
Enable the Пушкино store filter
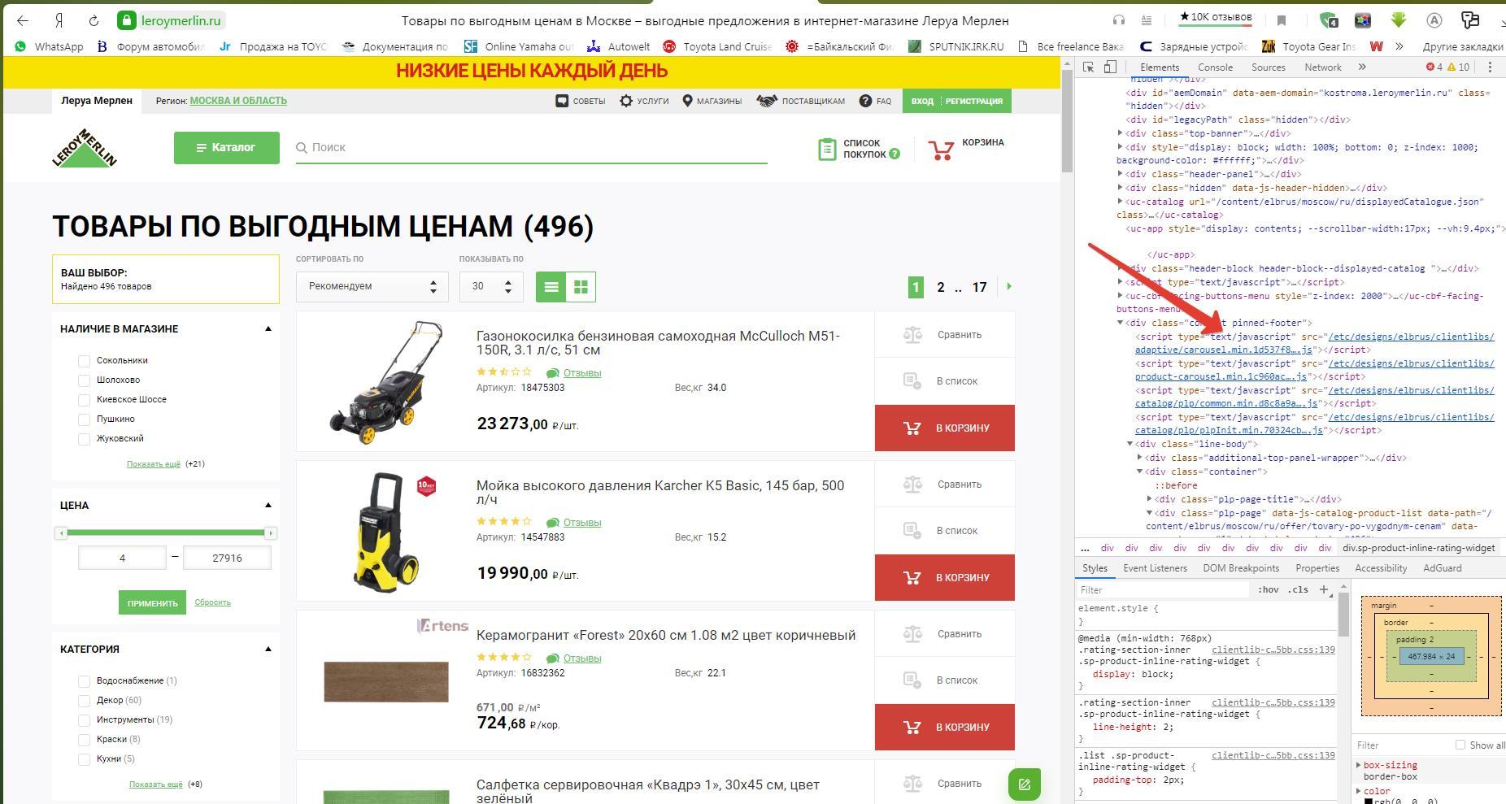coord(84,419)
